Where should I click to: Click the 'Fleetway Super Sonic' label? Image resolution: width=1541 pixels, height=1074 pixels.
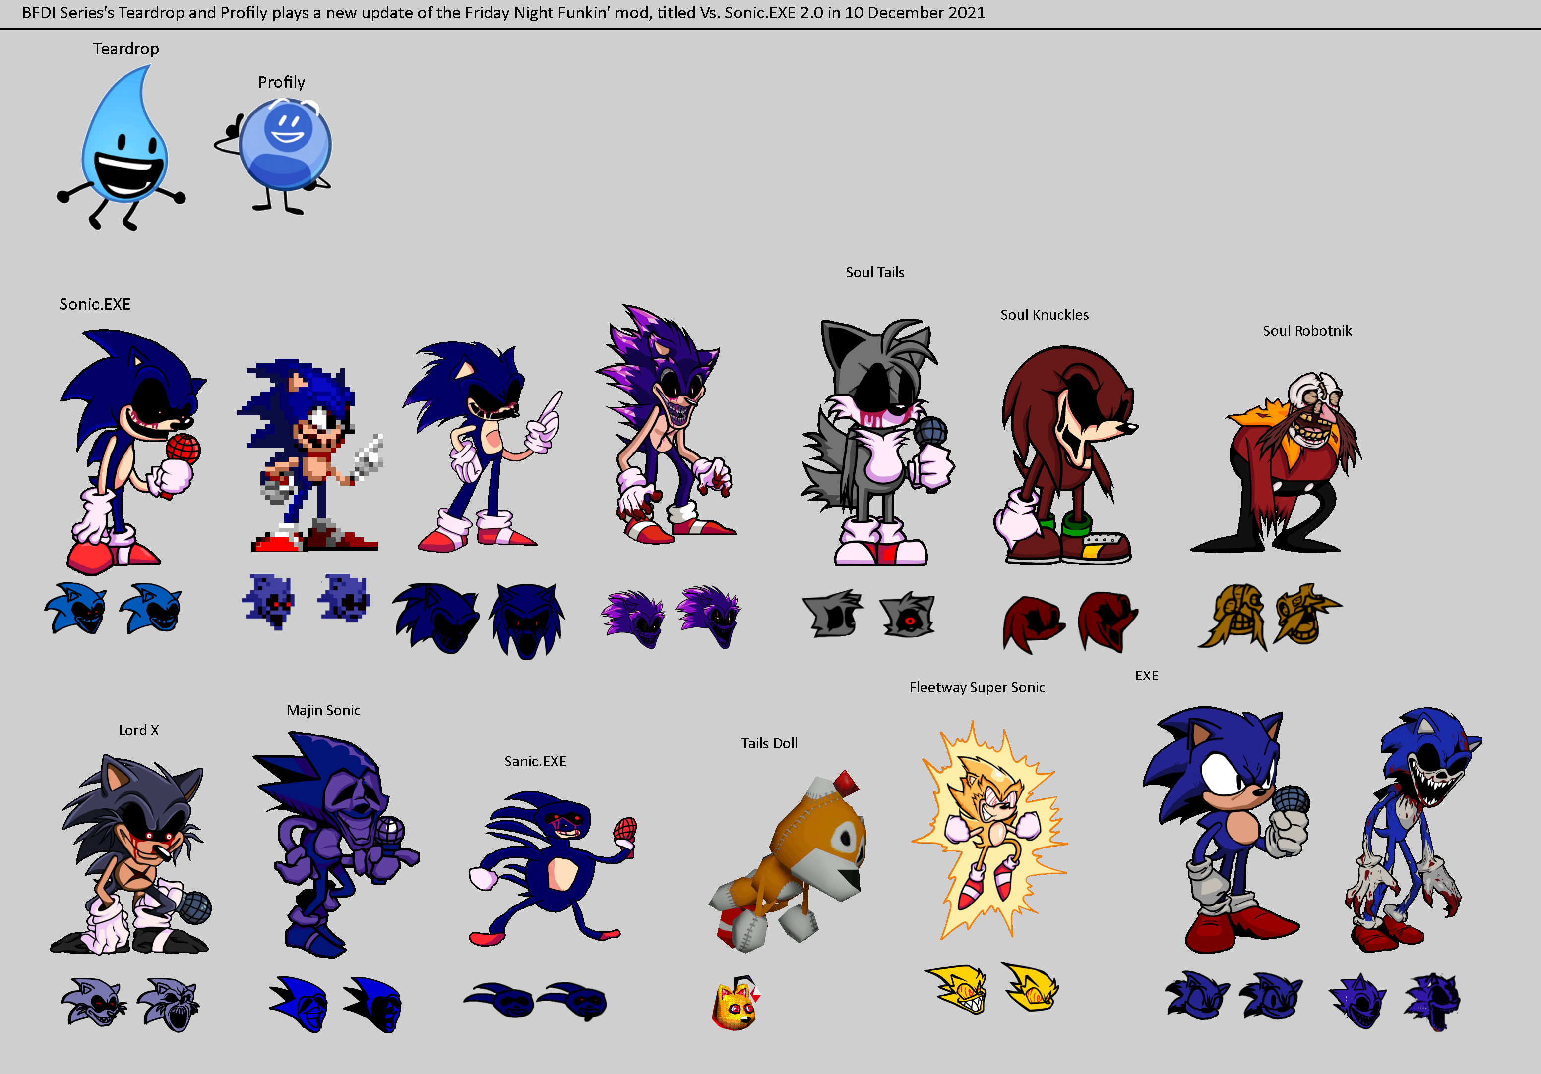[977, 687]
